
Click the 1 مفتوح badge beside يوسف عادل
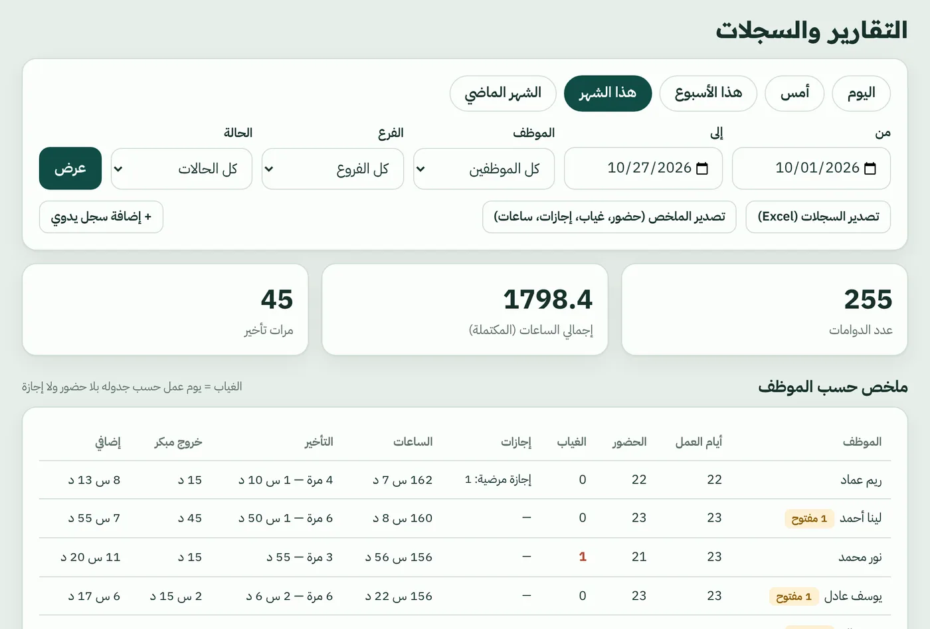coord(794,596)
